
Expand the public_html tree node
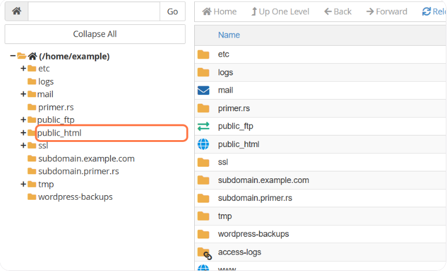(23, 133)
